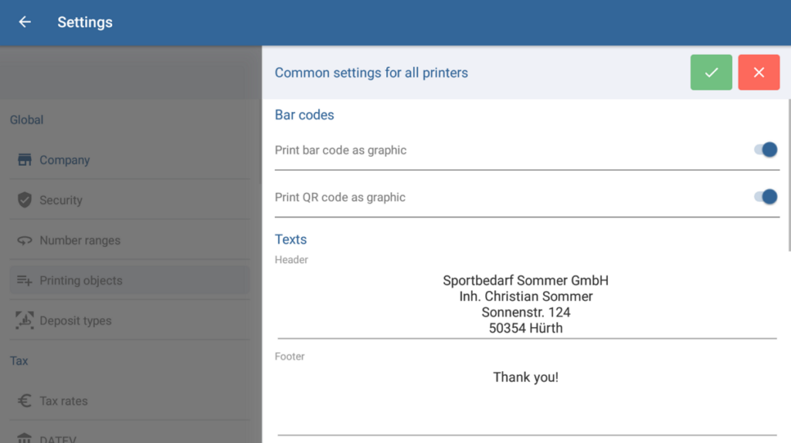
Task: Click the Number ranges icon
Action: coord(25,241)
